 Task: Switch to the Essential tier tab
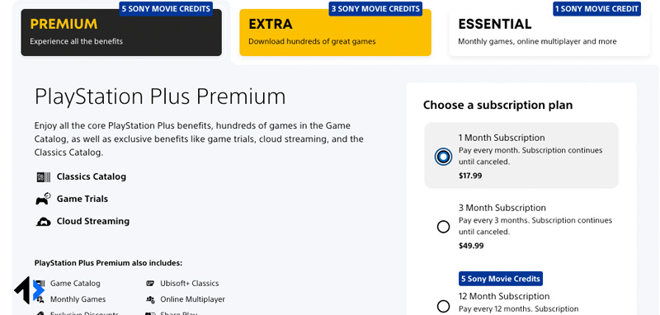(549, 32)
